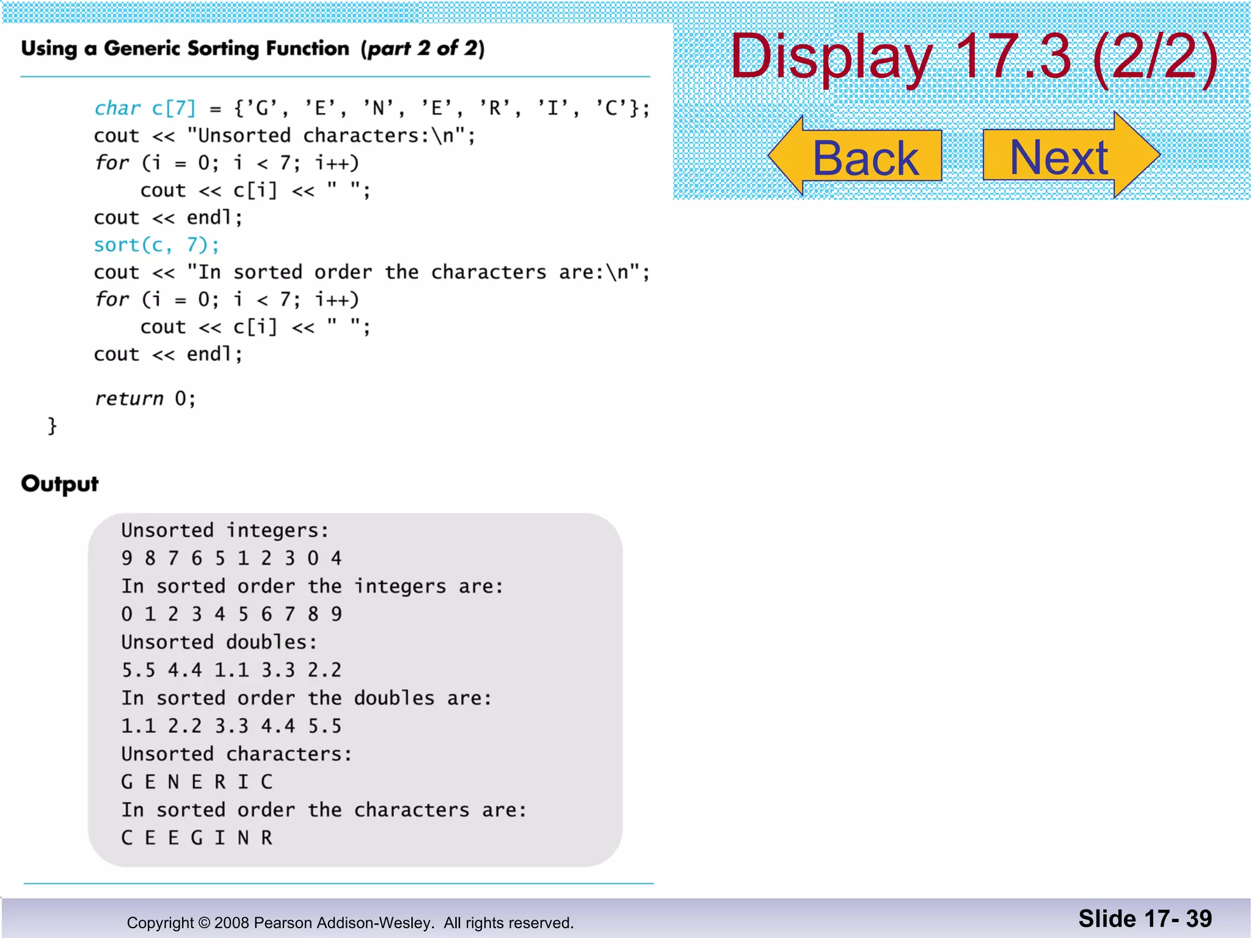Click the Unsorted doubles: output line
This screenshot has height=938, width=1251.
click(219, 642)
